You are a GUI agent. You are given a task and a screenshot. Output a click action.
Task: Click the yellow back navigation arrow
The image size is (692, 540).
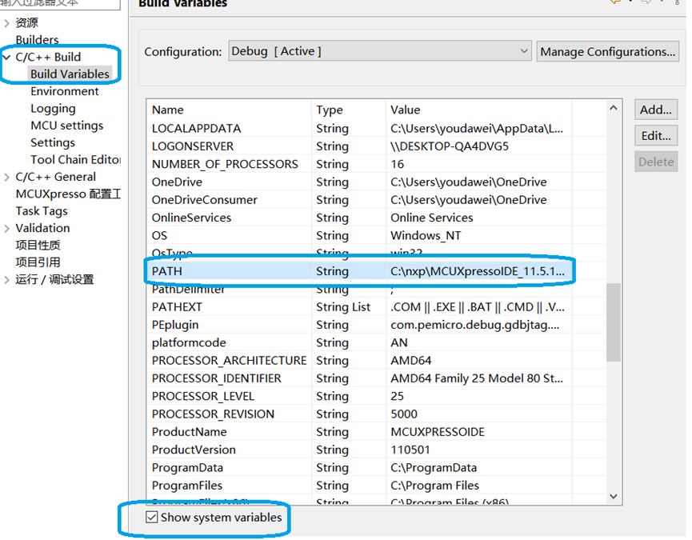[614, 3]
